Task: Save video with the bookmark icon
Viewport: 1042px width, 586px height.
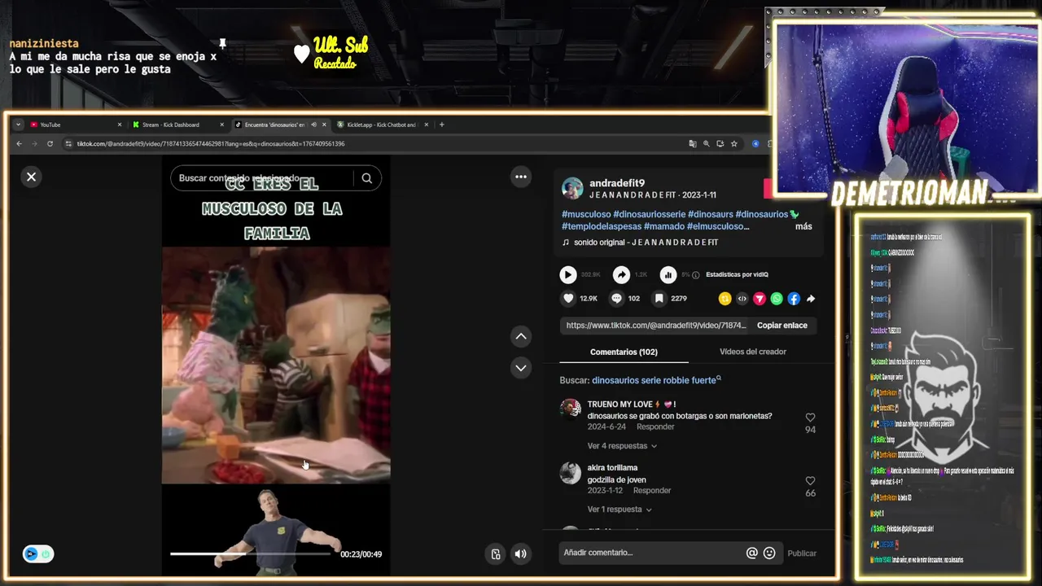Action: pos(659,299)
